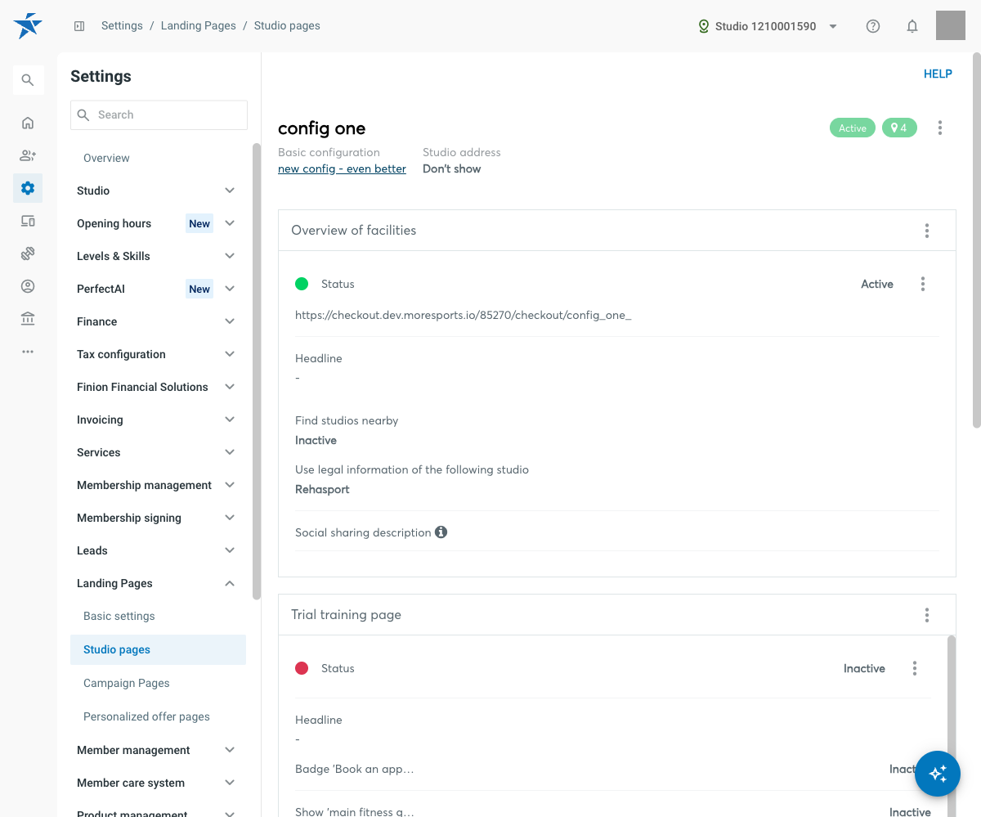Select Campaign Pages in settings menu
981x817 pixels.
click(x=127, y=683)
